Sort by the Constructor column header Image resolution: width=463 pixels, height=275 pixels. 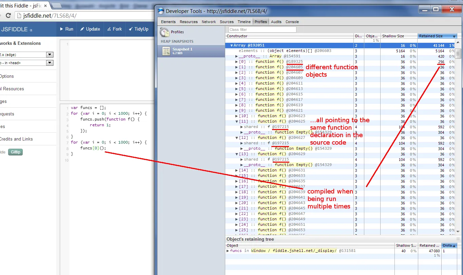click(x=290, y=36)
